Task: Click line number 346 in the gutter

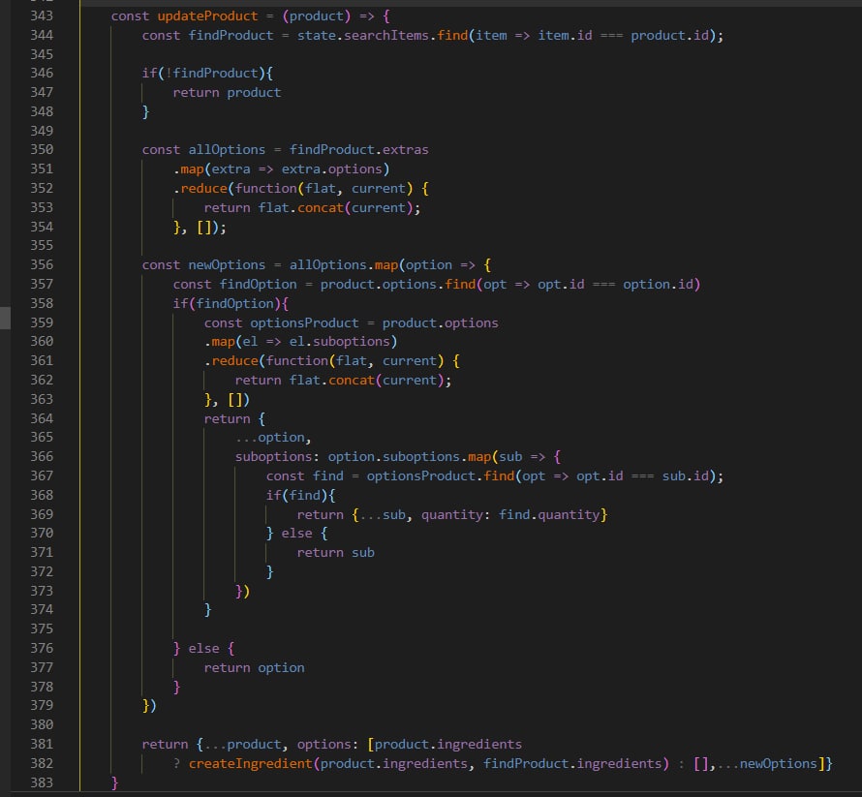Action: pos(42,73)
